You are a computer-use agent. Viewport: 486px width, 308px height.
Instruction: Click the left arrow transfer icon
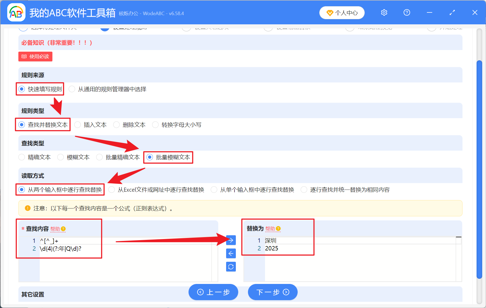pos(231,253)
